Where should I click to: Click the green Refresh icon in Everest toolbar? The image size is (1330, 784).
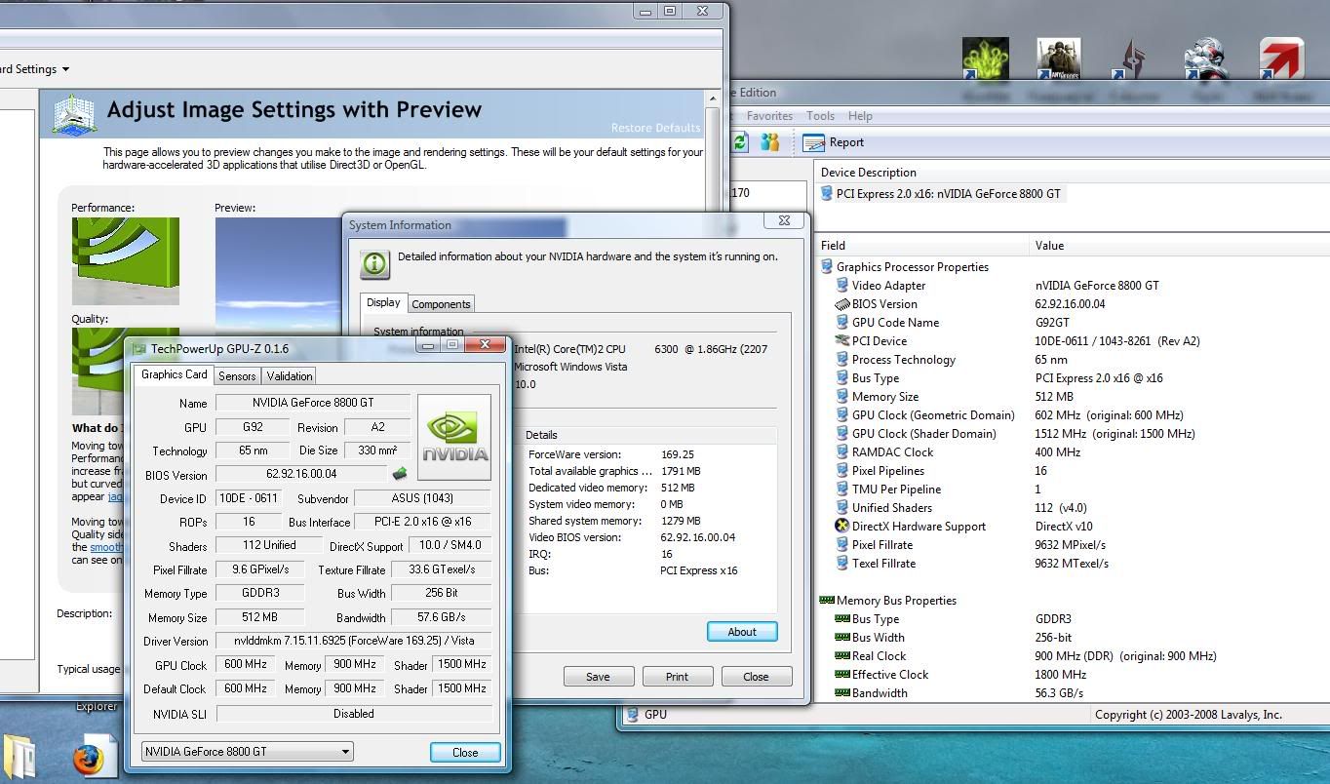740,142
